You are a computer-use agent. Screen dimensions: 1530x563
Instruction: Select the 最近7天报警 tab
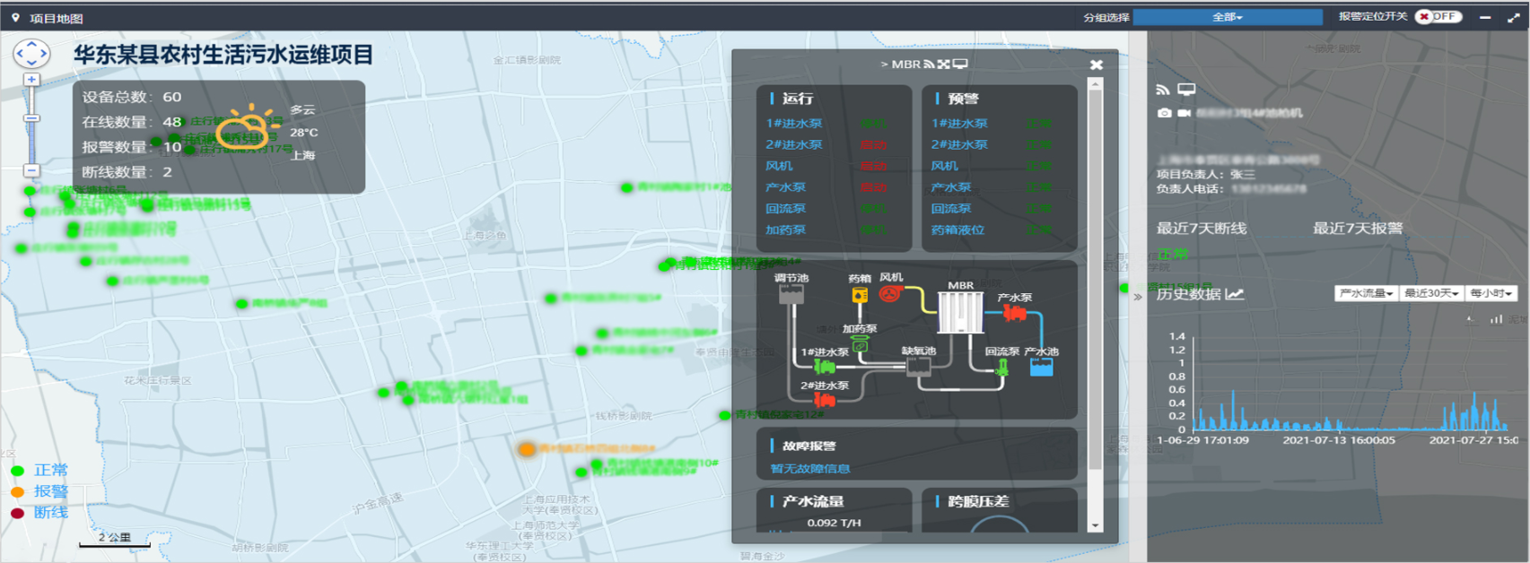click(1357, 229)
